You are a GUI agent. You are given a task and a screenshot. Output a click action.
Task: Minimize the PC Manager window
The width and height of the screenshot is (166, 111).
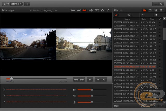[155, 4]
